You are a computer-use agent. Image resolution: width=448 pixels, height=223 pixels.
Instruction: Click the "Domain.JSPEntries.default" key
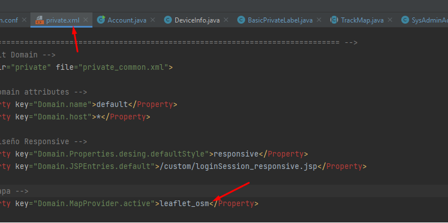tap(94, 166)
